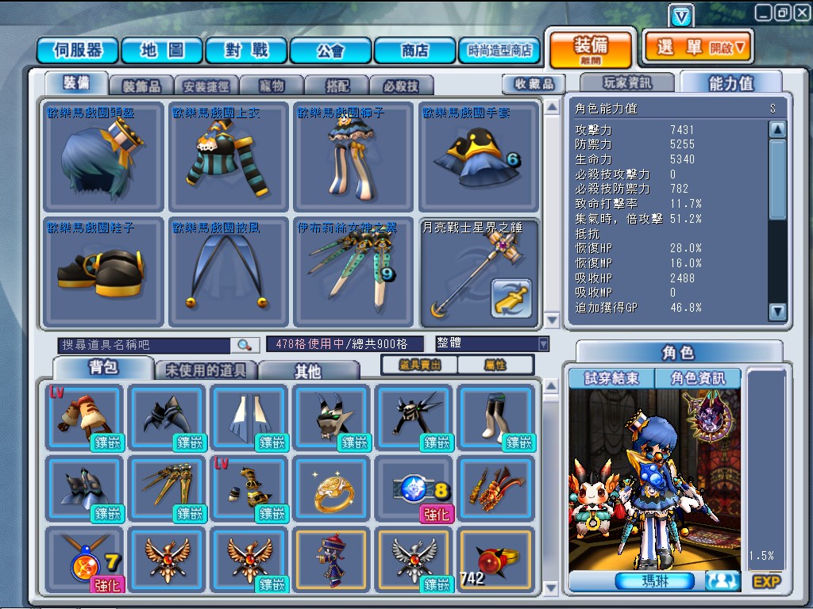Screen dimensions: 813x609
Task: Select the dark cat mask item in backpack
Action: click(x=331, y=417)
